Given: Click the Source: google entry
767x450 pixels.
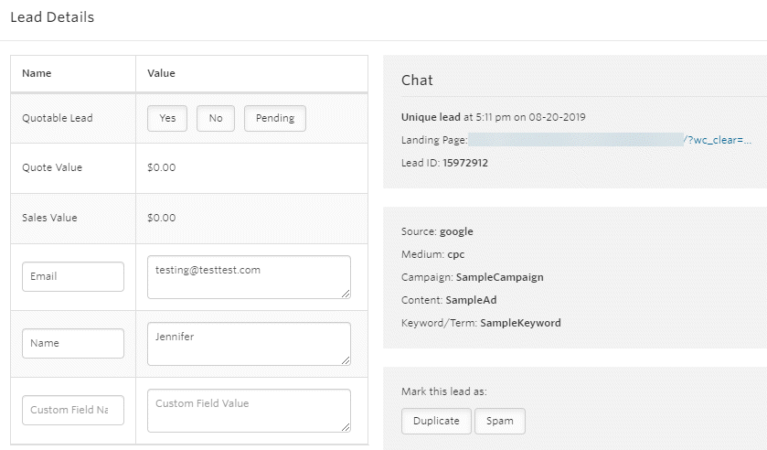Looking at the screenshot, I should point(437,231).
